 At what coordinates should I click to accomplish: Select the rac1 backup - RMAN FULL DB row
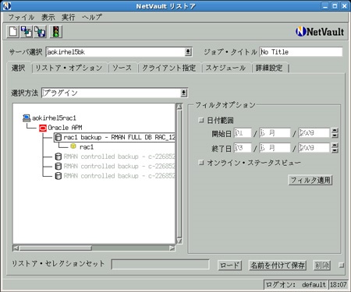pos(115,138)
